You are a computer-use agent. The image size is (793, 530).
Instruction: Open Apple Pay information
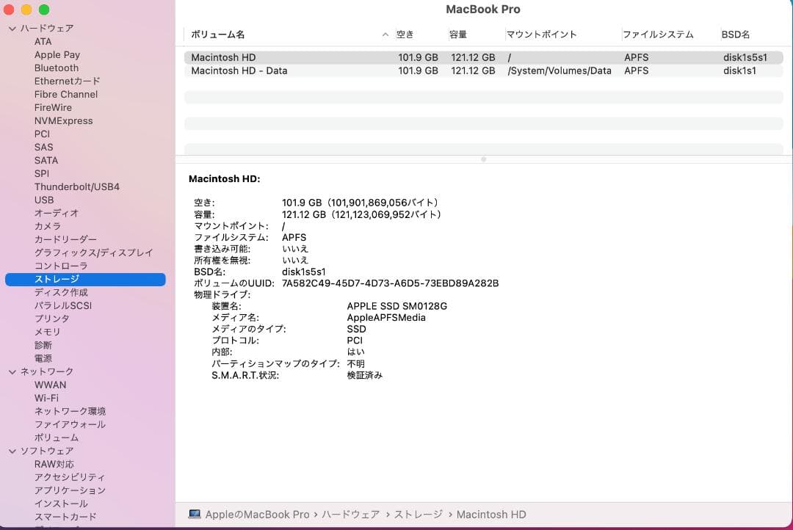point(57,54)
